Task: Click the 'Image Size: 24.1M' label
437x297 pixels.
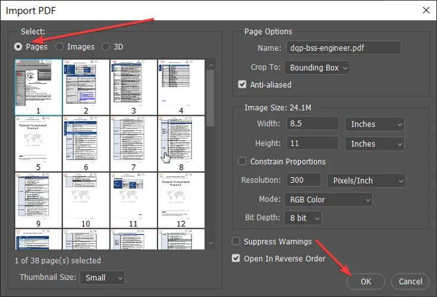Action: [278, 108]
